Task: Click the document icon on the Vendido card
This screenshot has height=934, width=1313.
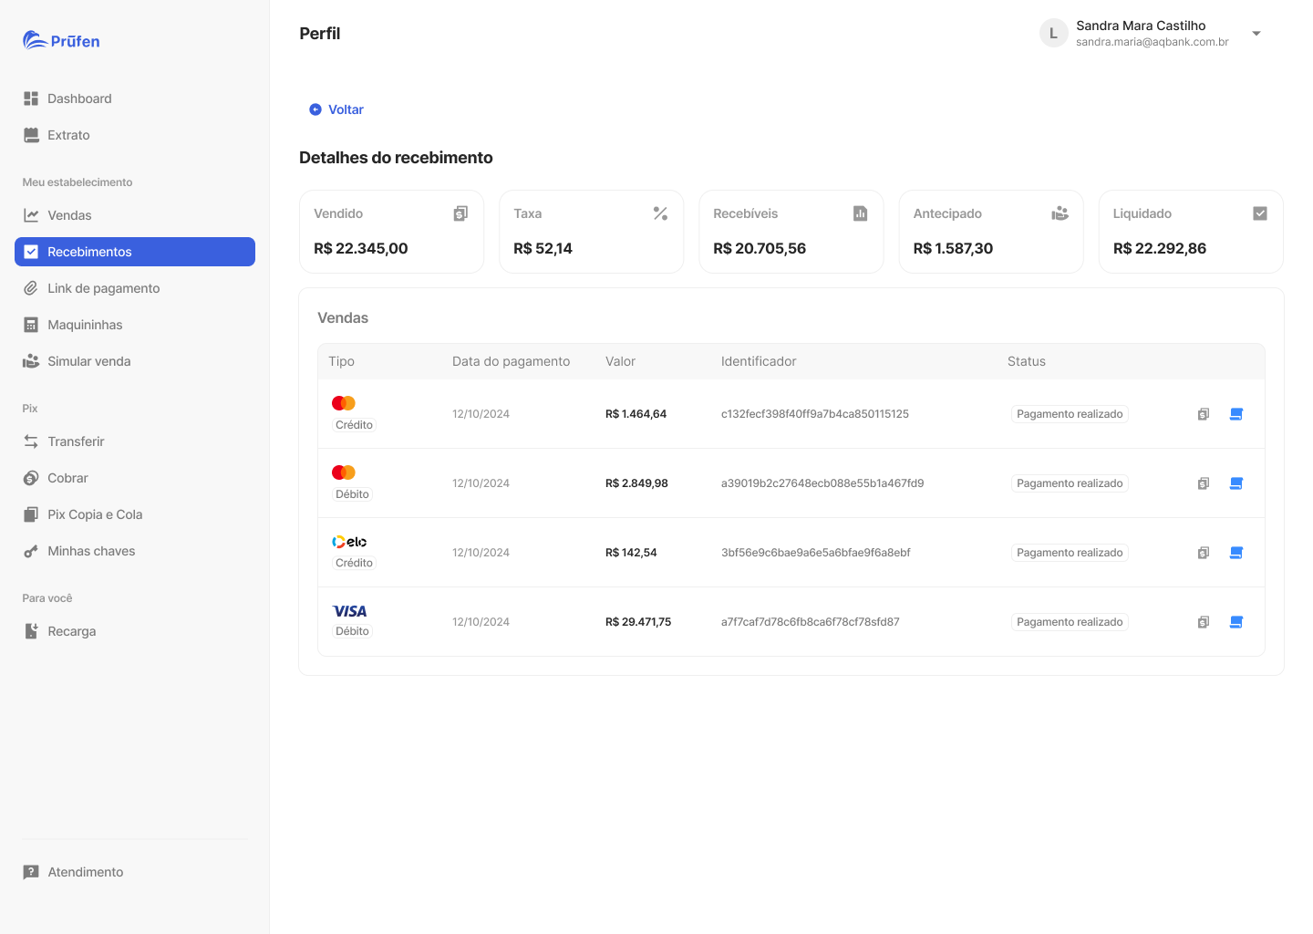Action: pyautogui.click(x=460, y=213)
